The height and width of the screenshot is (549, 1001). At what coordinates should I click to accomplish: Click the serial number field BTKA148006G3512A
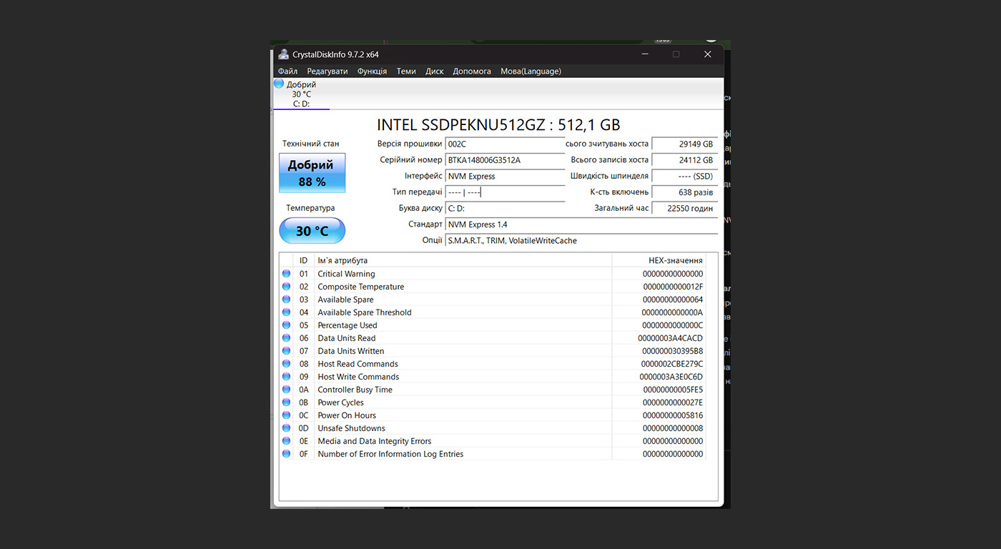coord(505,160)
